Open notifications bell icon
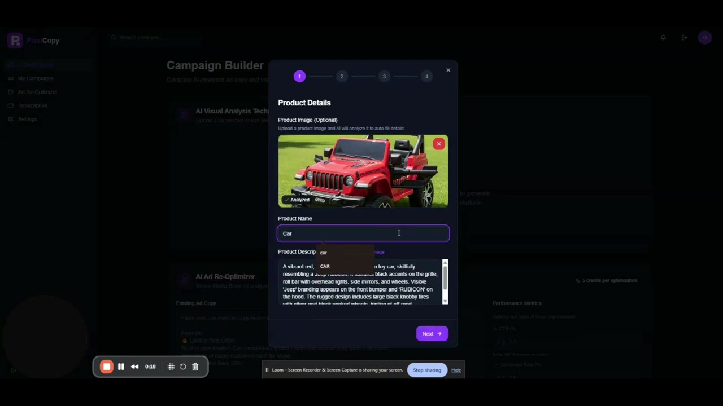Image resolution: width=723 pixels, height=406 pixels. point(663,37)
